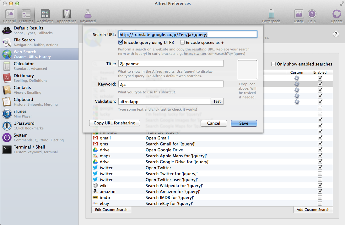Open the gear settings for the highlighted search
345x225 pixels.
[297, 84]
